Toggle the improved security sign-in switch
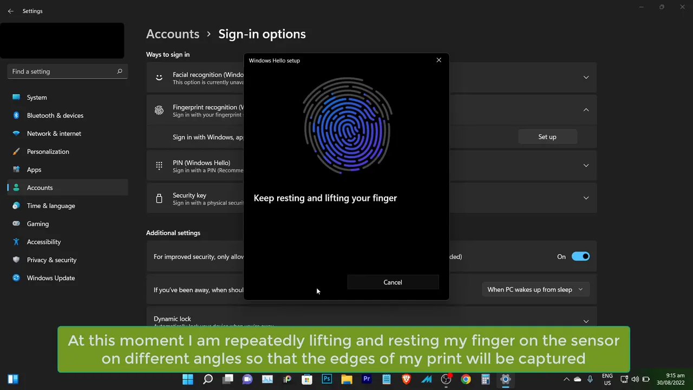 pos(580,257)
